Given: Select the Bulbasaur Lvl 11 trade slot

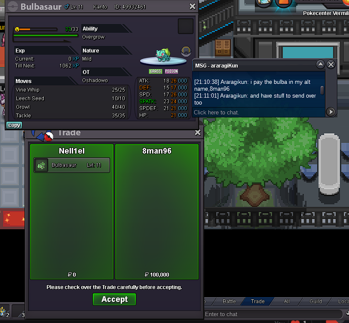Looking at the screenshot, I should [x=72, y=165].
